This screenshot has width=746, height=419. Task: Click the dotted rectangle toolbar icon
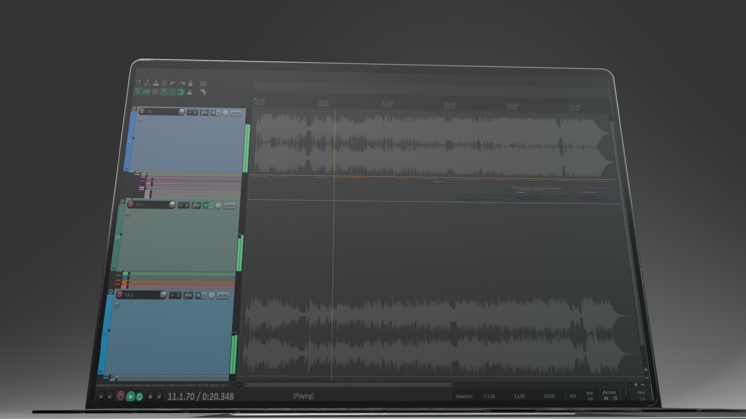click(203, 83)
